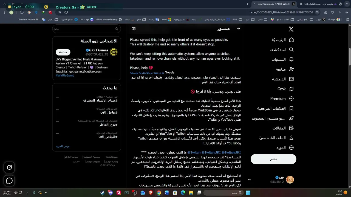Open Microsoft Edge from taskbar
The height and width of the screenshot is (197, 351).
(183, 193)
